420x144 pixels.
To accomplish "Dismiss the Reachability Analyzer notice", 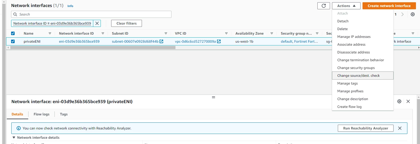I will [x=400, y=128].
